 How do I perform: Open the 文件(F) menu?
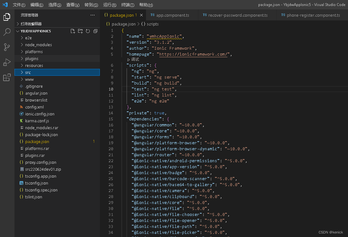point(19,5)
